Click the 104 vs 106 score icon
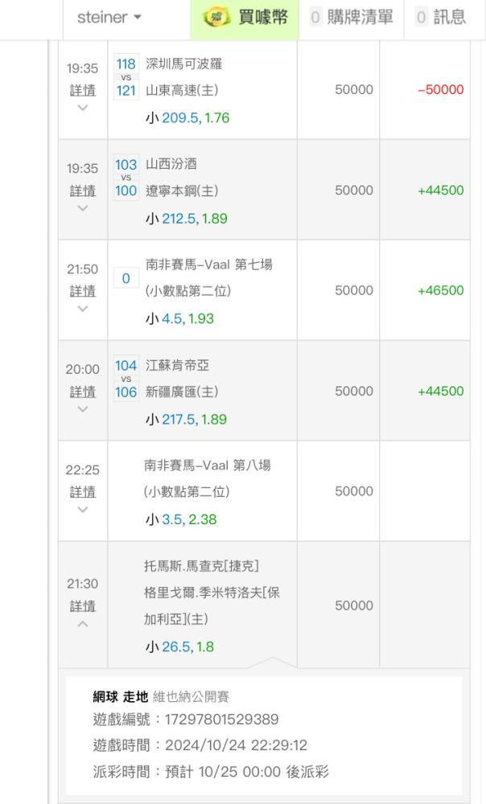The height and width of the screenshot is (804, 486). click(126, 379)
